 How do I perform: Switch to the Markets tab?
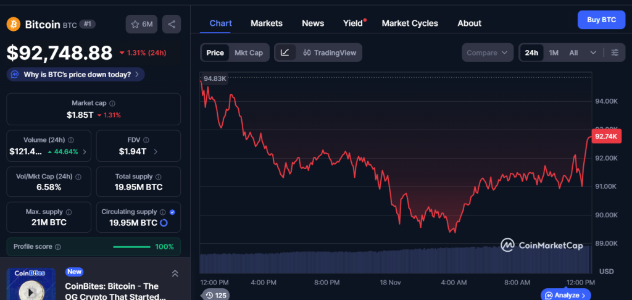pyautogui.click(x=267, y=23)
